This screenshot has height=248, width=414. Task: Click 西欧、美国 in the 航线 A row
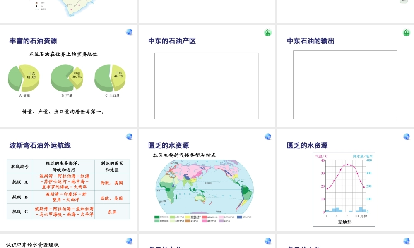coord(112,183)
